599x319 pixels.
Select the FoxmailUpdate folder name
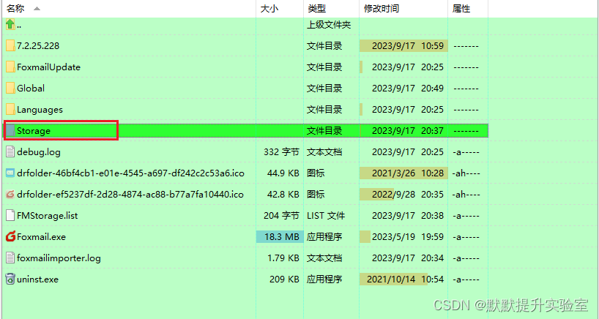pyautogui.click(x=48, y=67)
